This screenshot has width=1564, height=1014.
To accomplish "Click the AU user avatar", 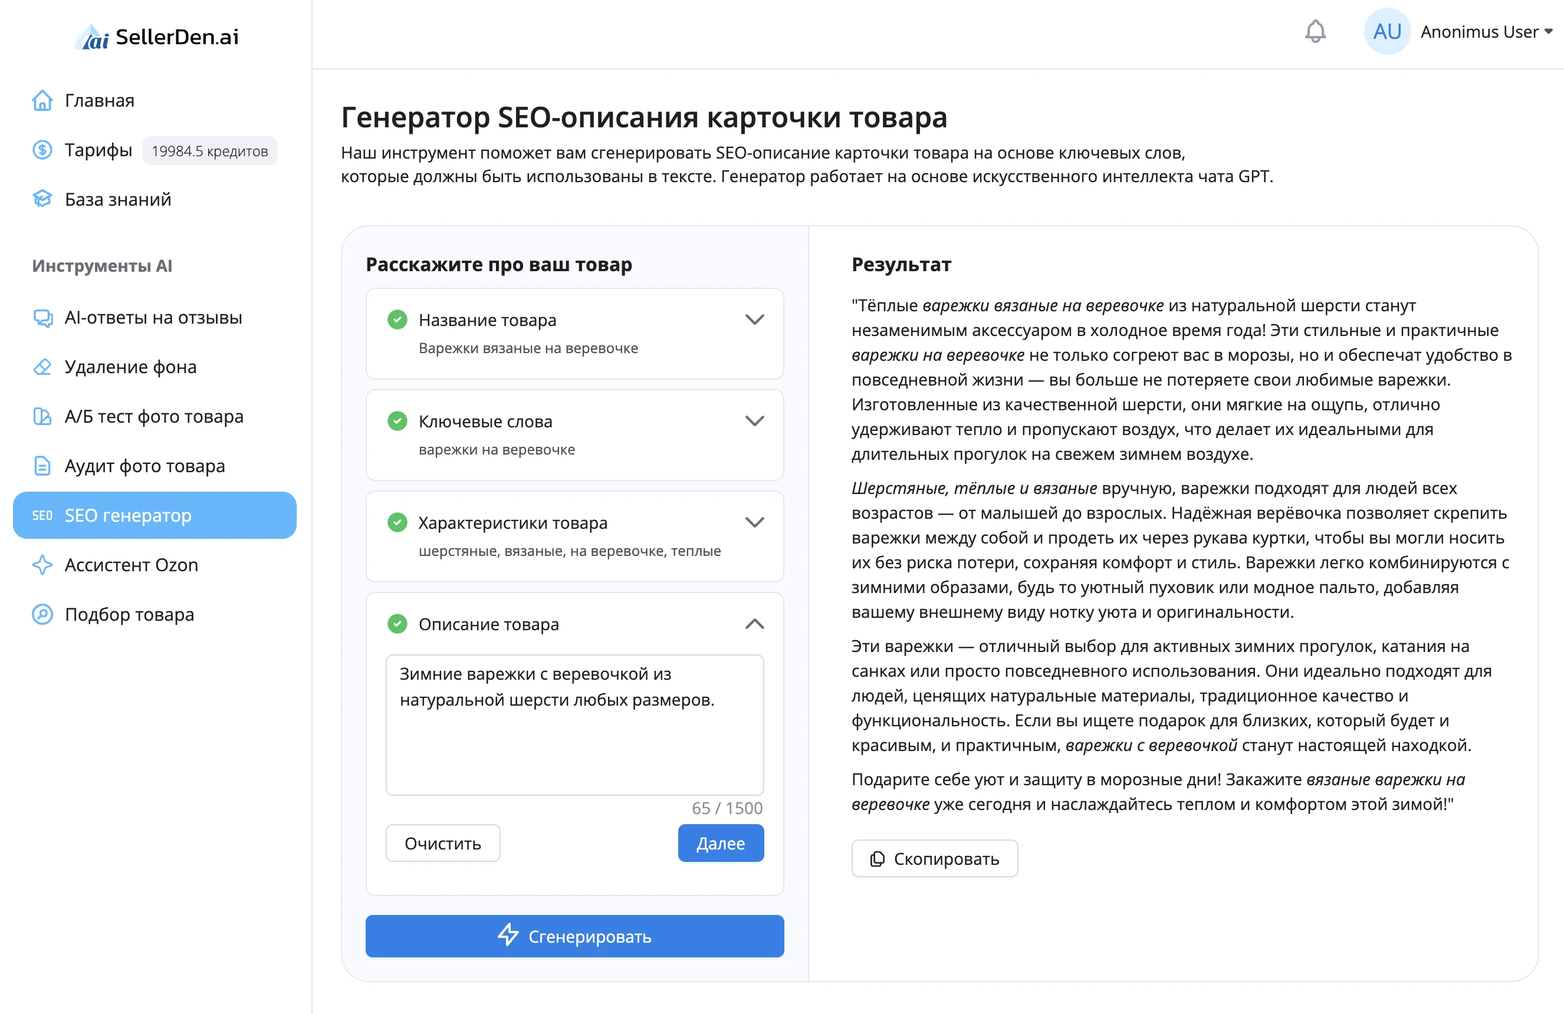I will click(1386, 31).
